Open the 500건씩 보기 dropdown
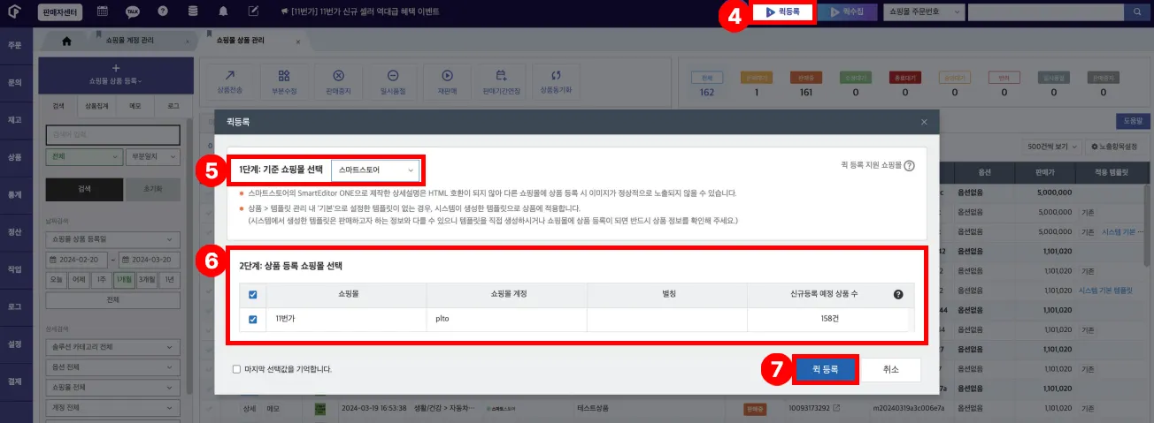1154x423 pixels. [x=1050, y=146]
